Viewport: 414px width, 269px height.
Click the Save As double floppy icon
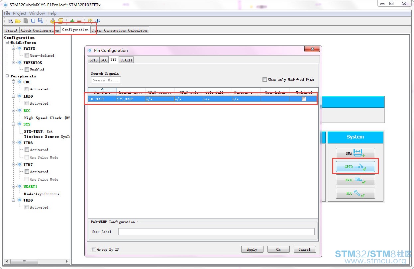coord(41,21)
